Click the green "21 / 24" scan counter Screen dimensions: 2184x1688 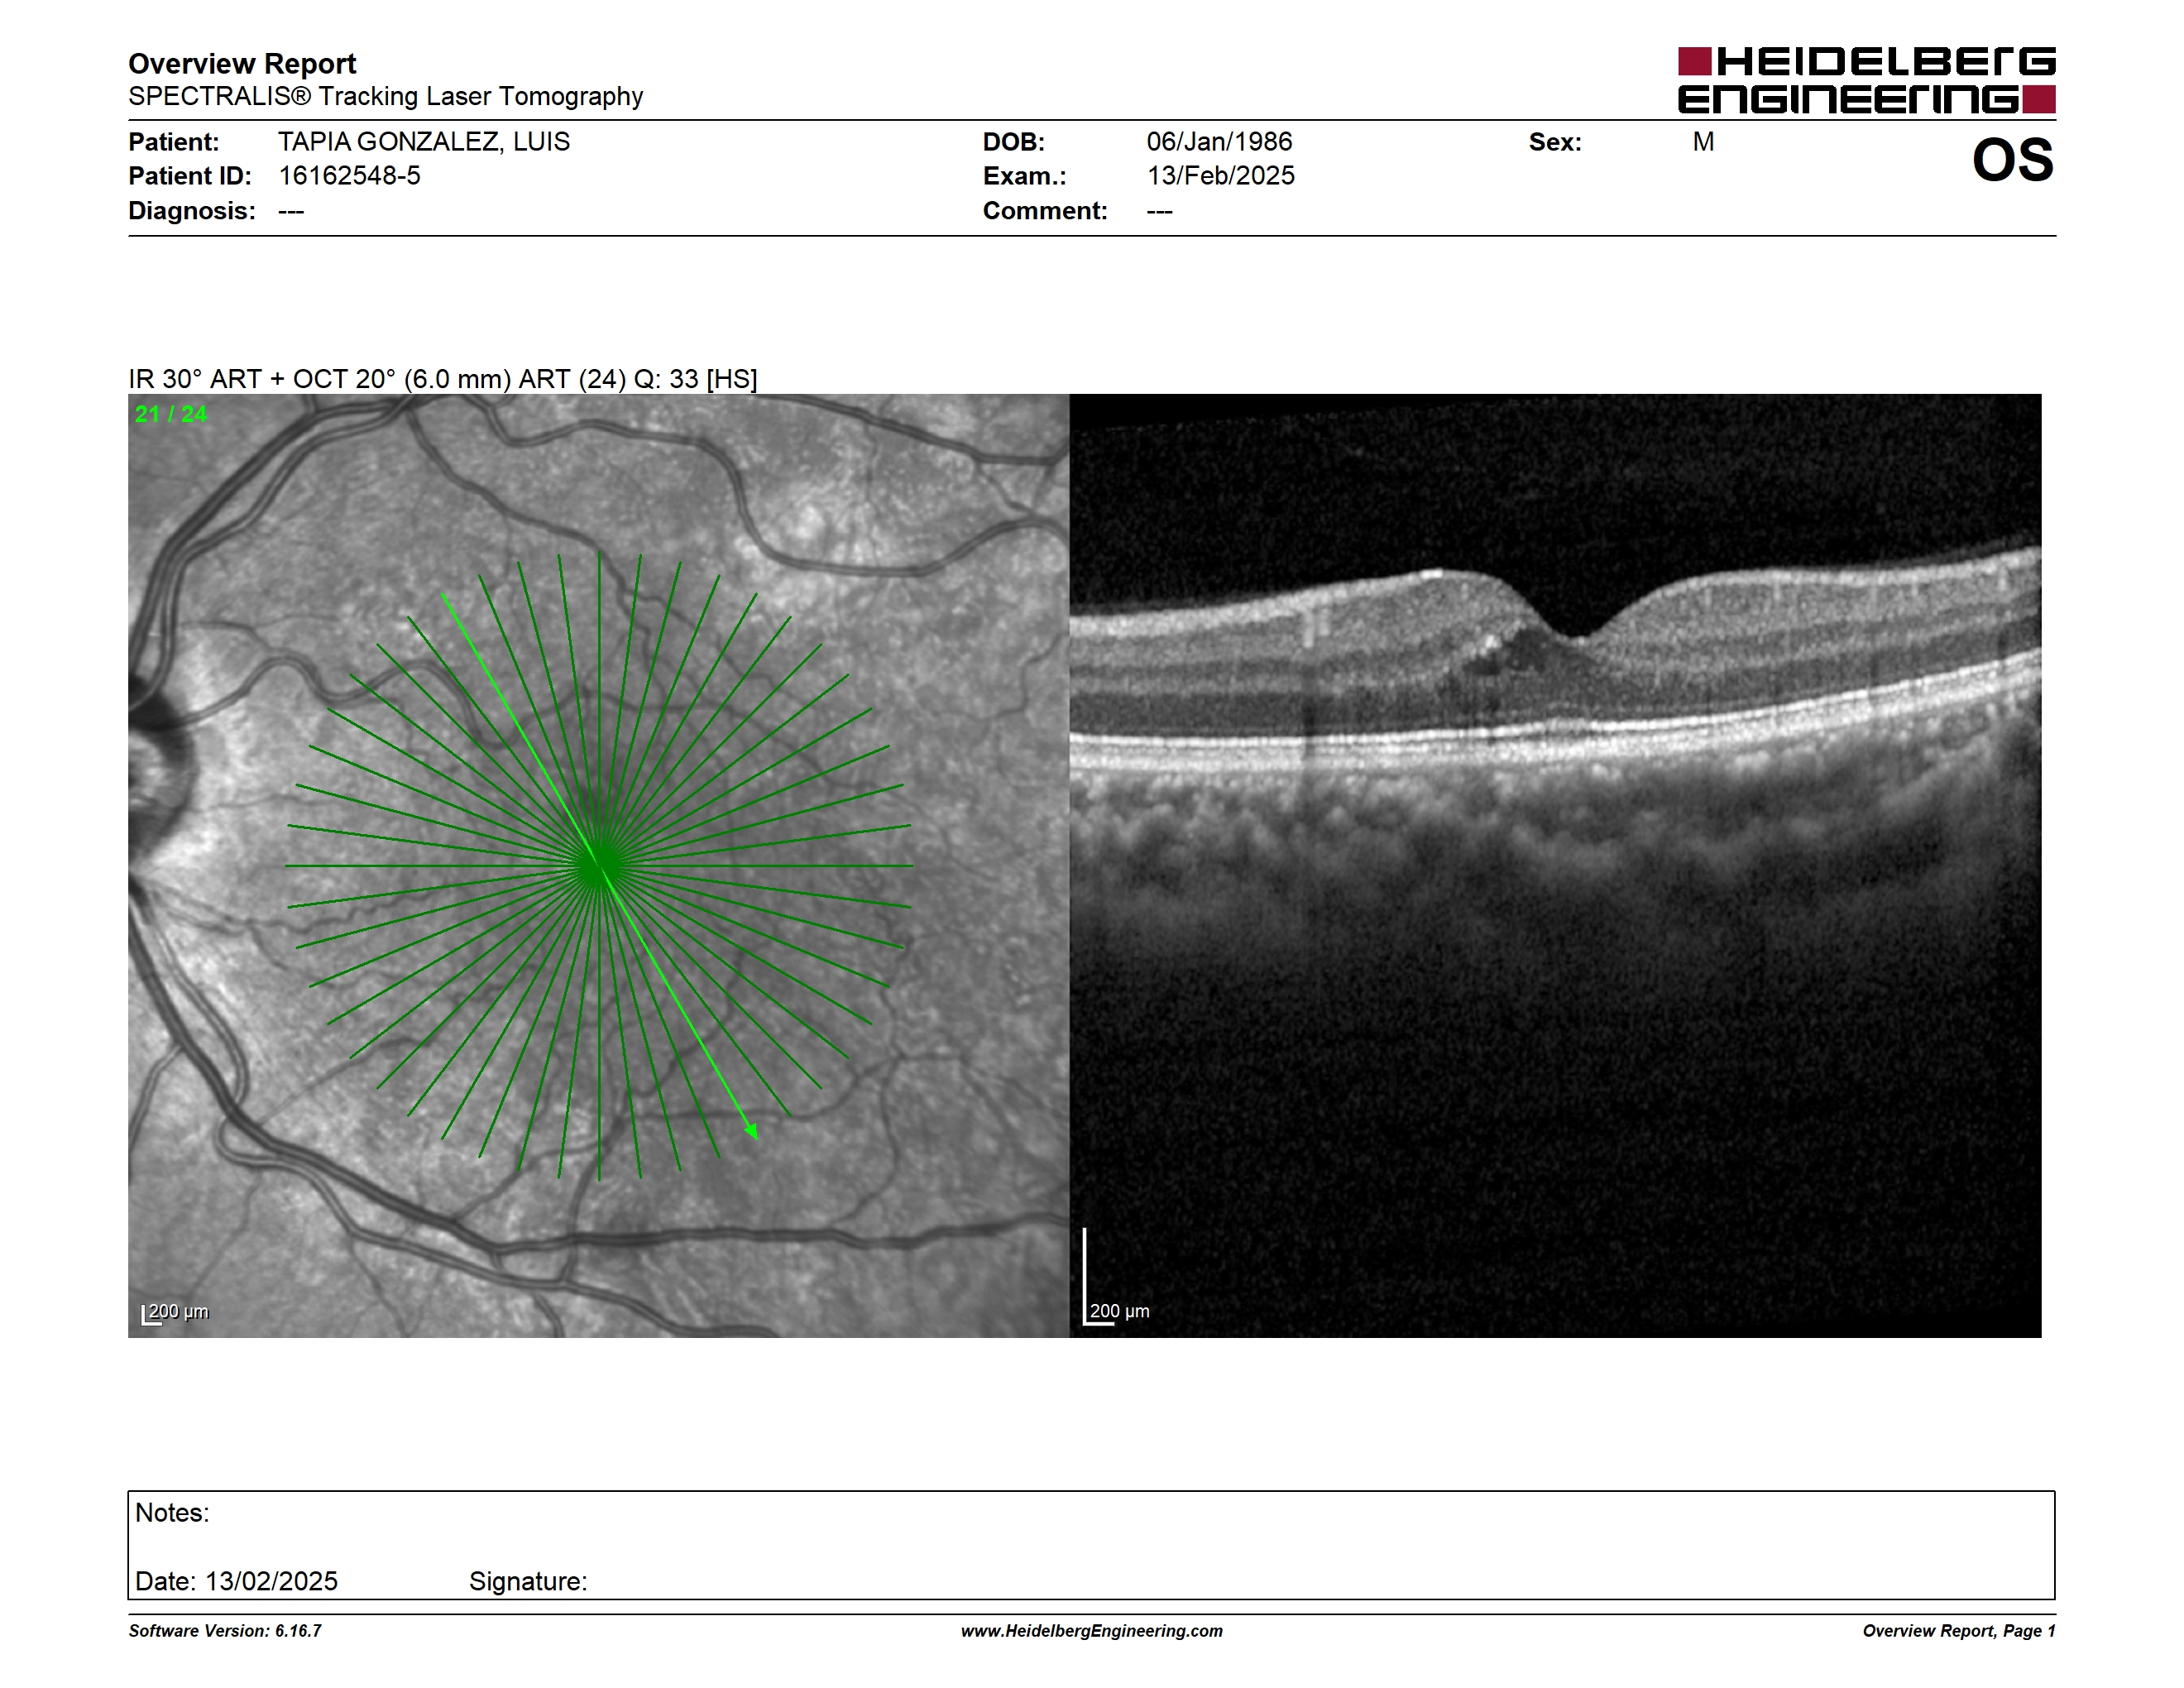pyautogui.click(x=171, y=414)
